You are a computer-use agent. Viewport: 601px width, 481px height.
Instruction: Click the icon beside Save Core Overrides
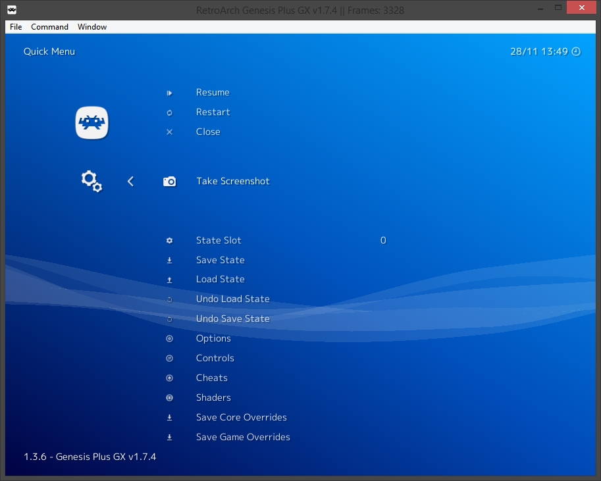[x=169, y=418]
